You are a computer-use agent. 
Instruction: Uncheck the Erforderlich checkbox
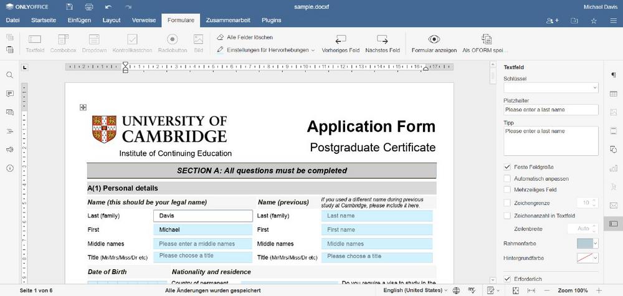[507, 278]
